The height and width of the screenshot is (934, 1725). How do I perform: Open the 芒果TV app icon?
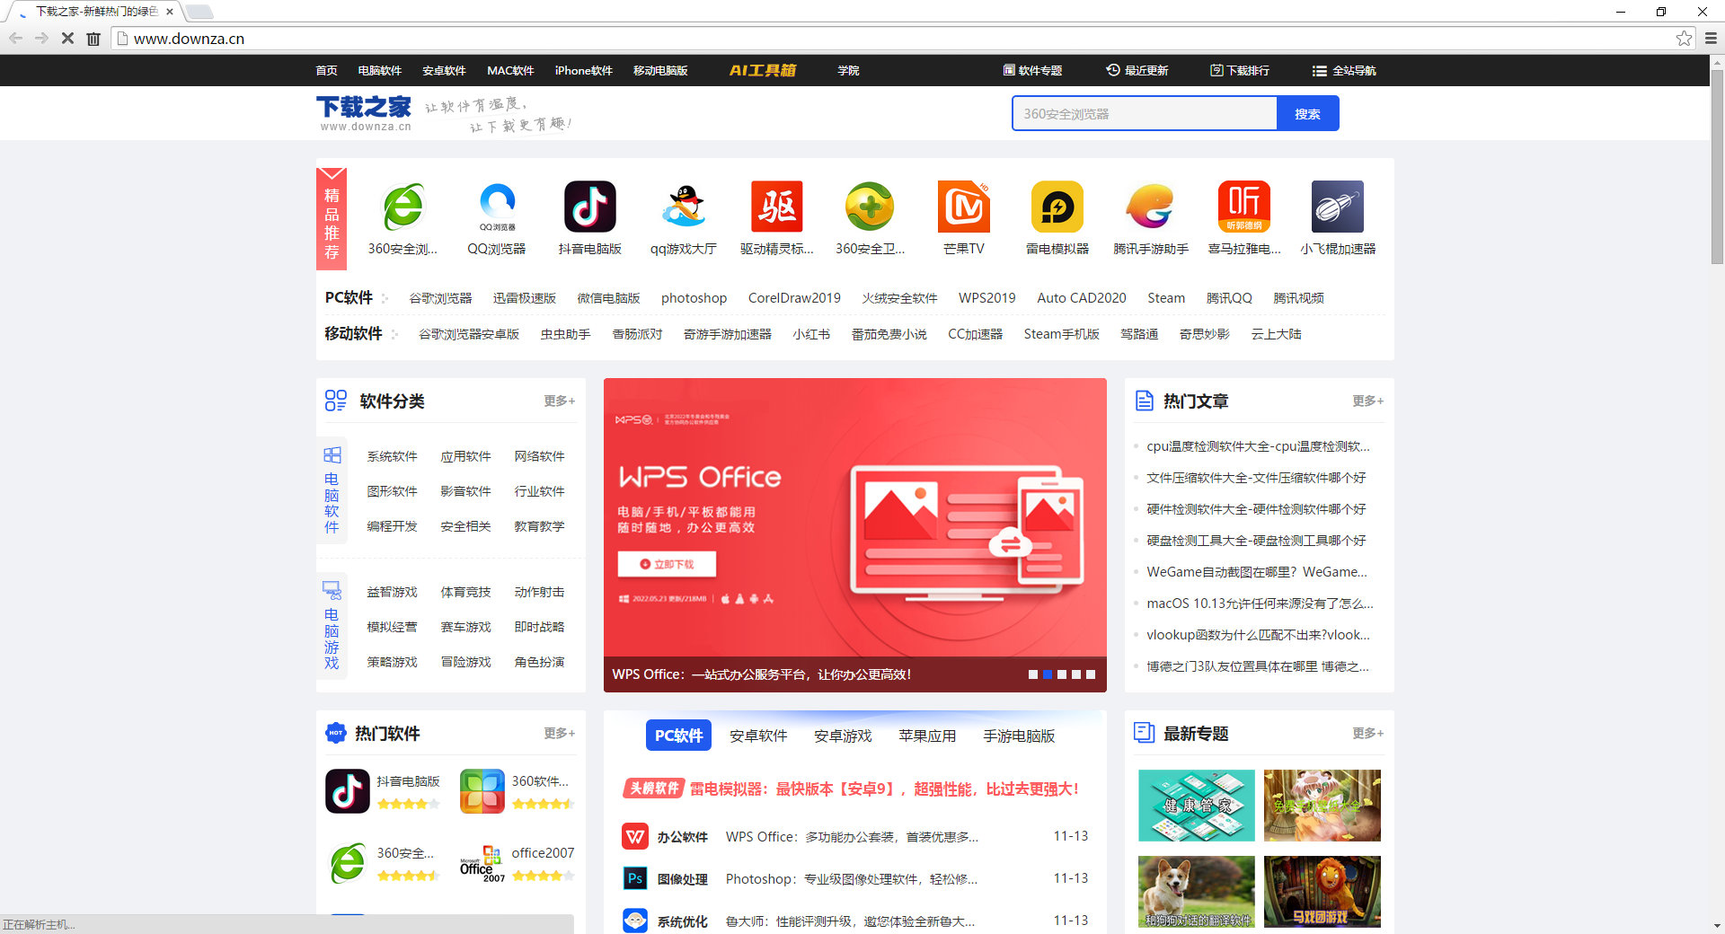964,207
